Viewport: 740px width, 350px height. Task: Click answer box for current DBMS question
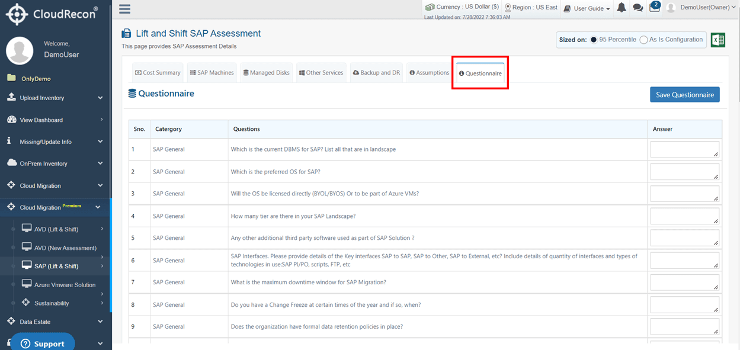pyautogui.click(x=685, y=149)
